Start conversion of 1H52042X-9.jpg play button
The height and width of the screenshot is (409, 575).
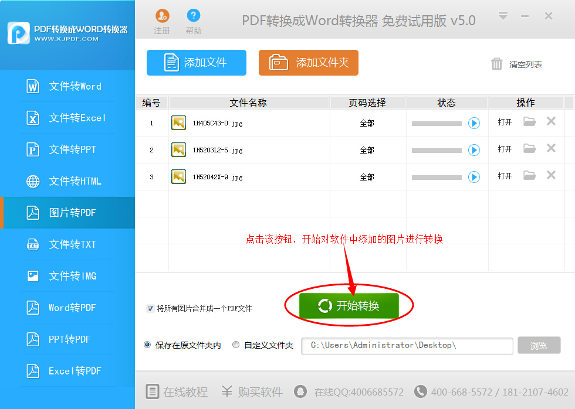pyautogui.click(x=474, y=177)
